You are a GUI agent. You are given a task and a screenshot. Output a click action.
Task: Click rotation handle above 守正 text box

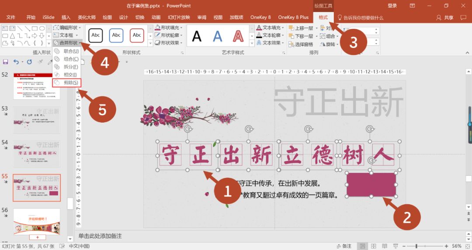(x=188, y=129)
